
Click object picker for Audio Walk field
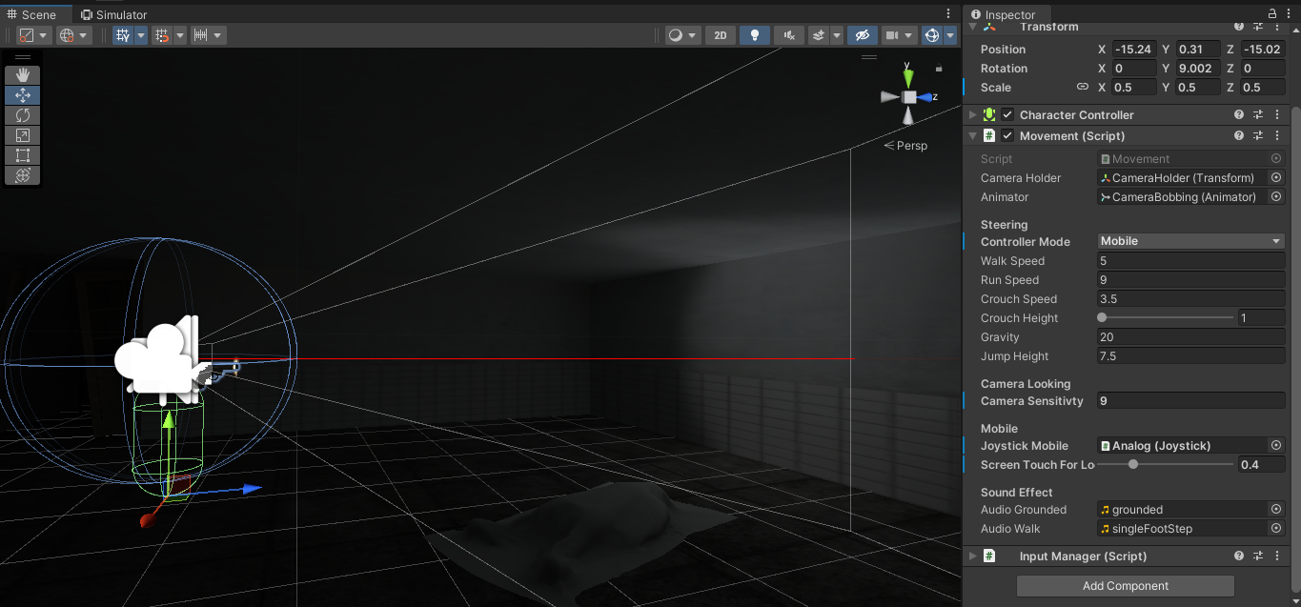click(x=1276, y=528)
